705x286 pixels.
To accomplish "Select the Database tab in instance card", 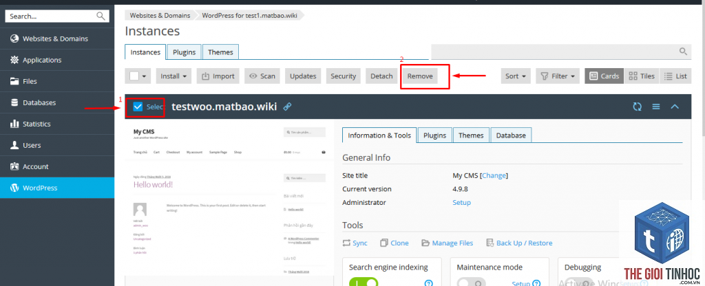I will point(511,135).
